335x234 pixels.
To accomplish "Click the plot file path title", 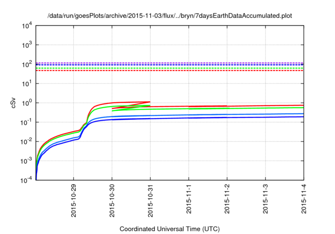I will tap(170, 16).
